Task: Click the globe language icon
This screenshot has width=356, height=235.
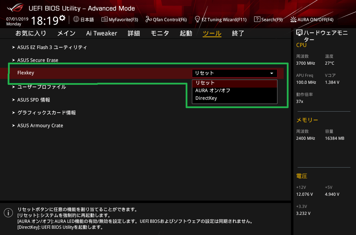Action: (76, 19)
